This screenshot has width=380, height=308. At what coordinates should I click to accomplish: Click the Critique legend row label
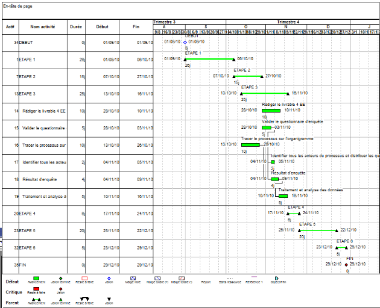tap(14, 292)
